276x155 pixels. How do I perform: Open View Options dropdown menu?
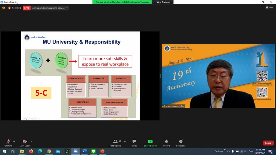pyautogui.click(x=164, y=2)
